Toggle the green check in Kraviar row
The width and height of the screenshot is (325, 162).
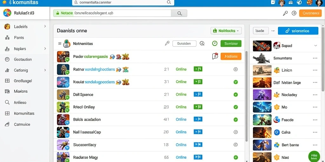click(235, 82)
